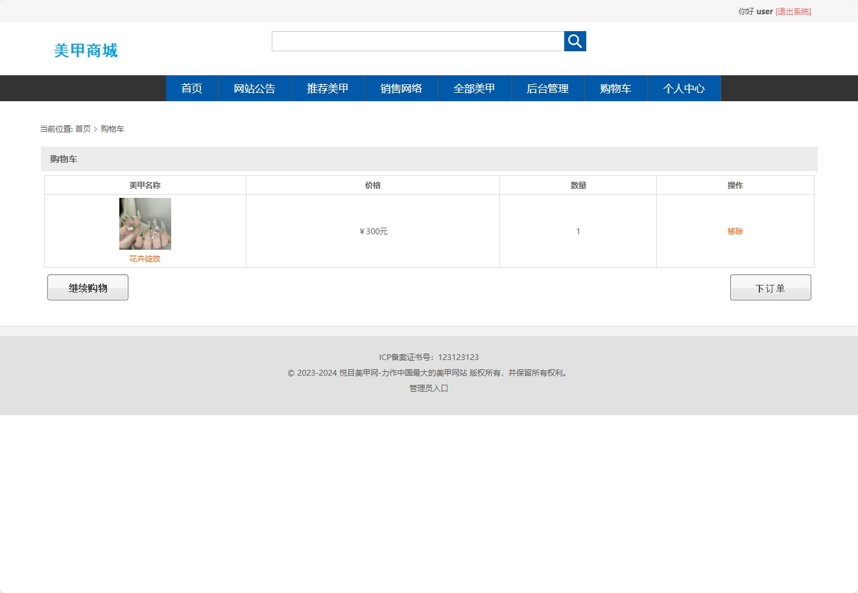
Task: Click the magnifier search icon button
Action: [x=575, y=41]
